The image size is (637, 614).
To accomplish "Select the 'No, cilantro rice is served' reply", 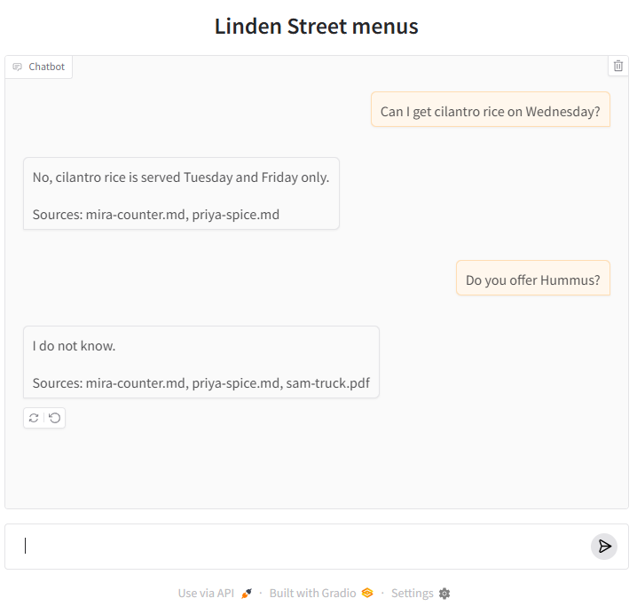I will click(181, 177).
